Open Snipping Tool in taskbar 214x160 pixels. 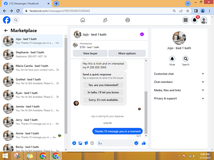[17, 156]
